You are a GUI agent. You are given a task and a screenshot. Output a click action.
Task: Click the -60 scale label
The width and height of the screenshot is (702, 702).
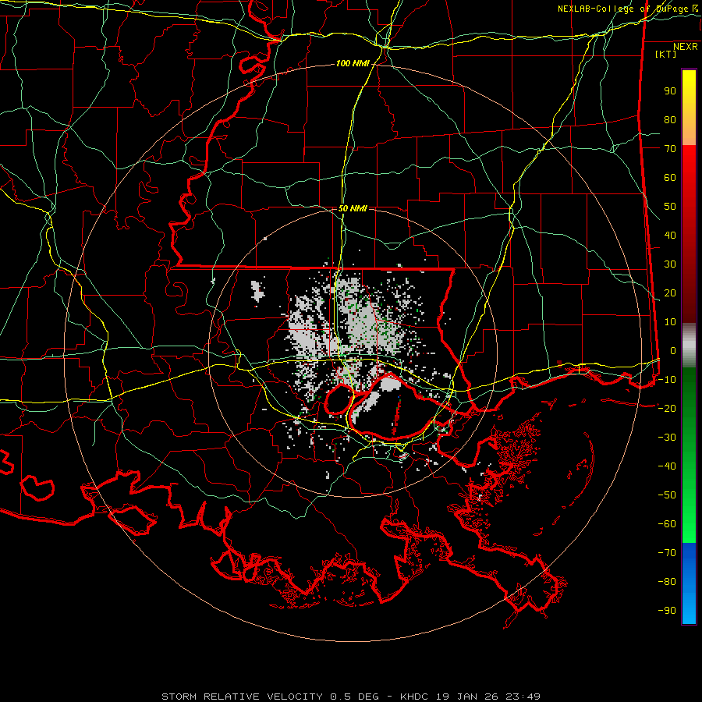[x=667, y=524]
